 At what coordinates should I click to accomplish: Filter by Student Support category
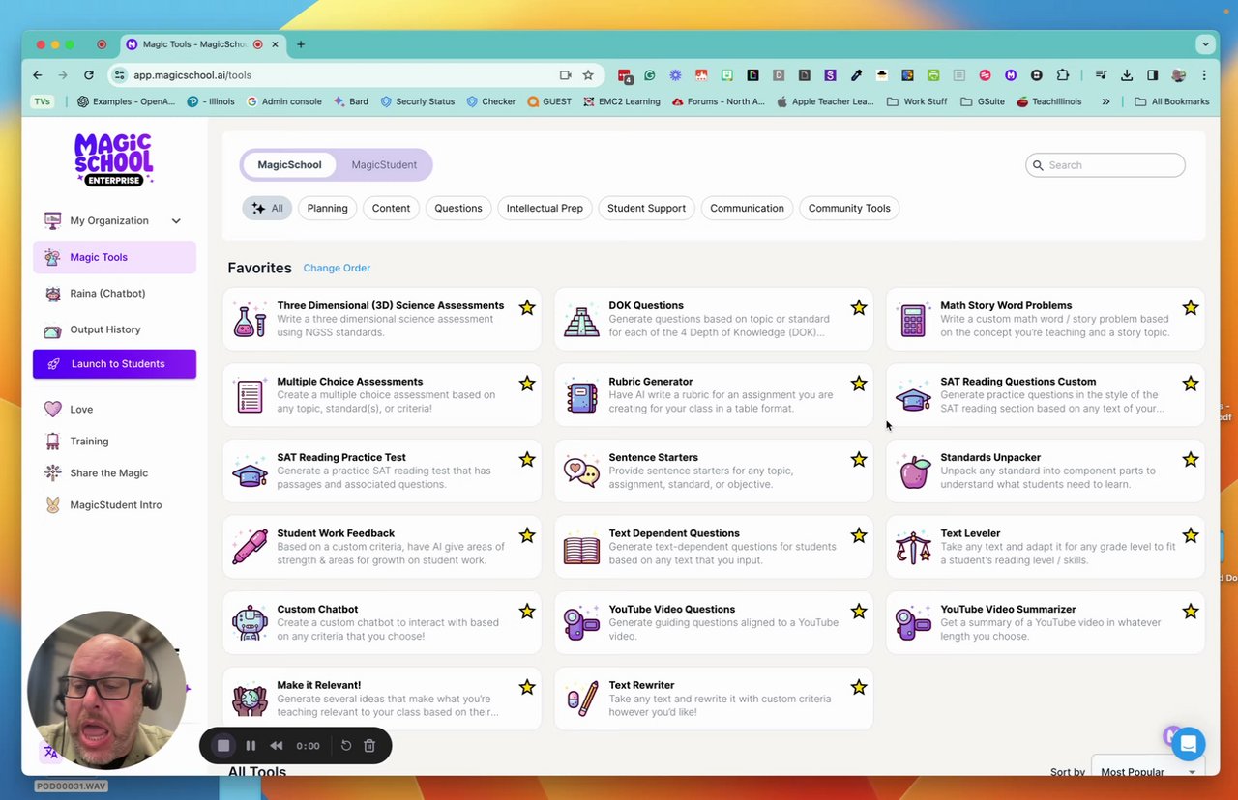pos(646,208)
